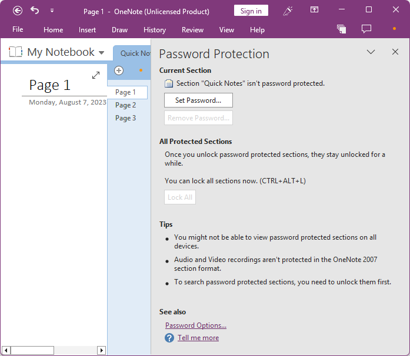Close the Password Protection pane

coord(395,52)
